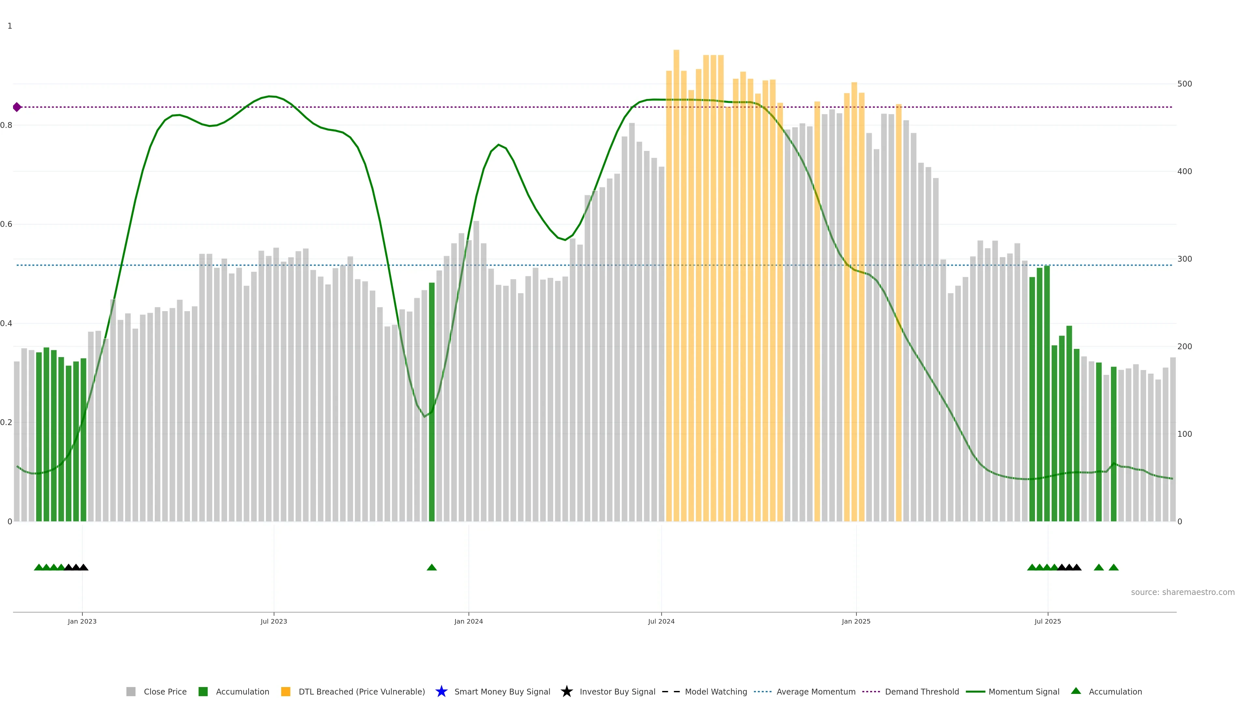Click the Model Watching dashed line icon
The height and width of the screenshot is (703, 1251).
pyautogui.click(x=671, y=691)
